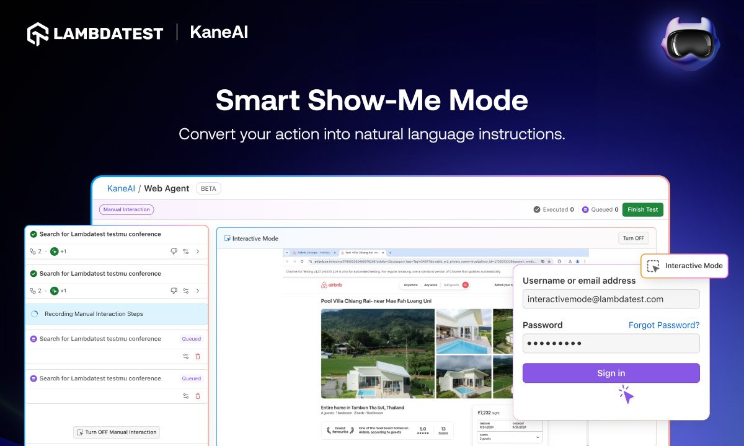Click green cursor action icon on first step
This screenshot has width=744, height=446.
tap(55, 251)
